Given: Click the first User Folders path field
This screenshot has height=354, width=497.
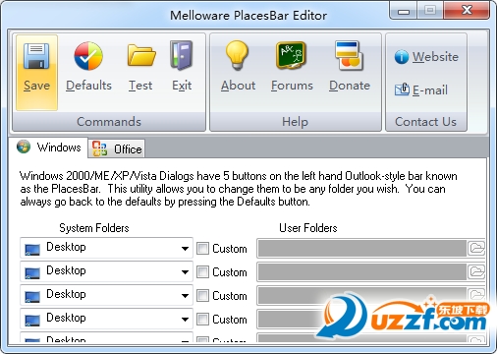Looking at the screenshot, I should [x=361, y=248].
